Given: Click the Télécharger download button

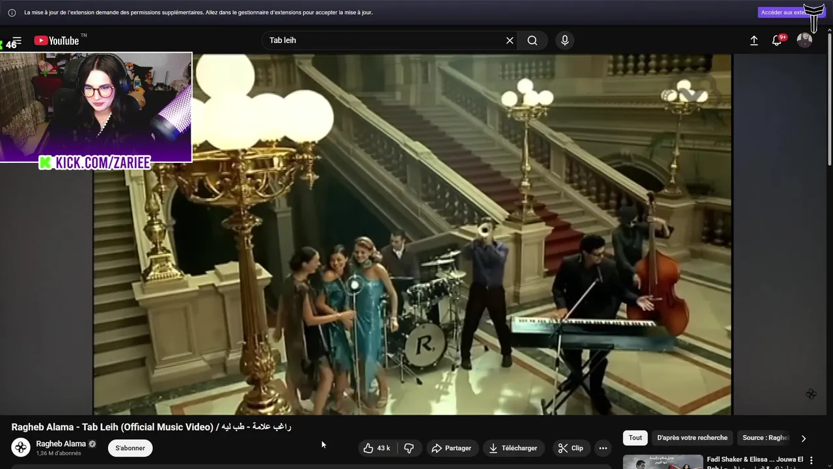Looking at the screenshot, I should 513,448.
